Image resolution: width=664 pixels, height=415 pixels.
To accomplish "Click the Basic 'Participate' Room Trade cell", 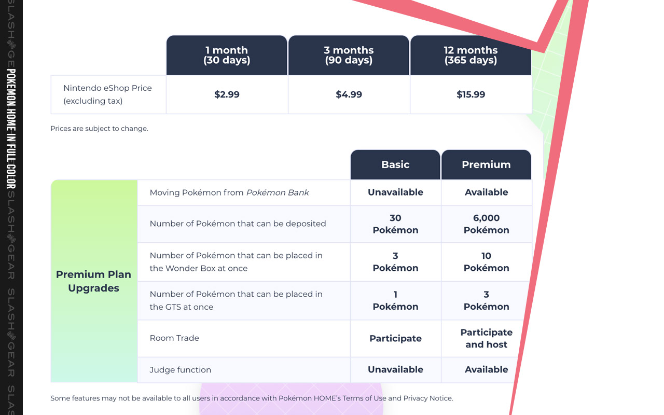I will coord(395,338).
